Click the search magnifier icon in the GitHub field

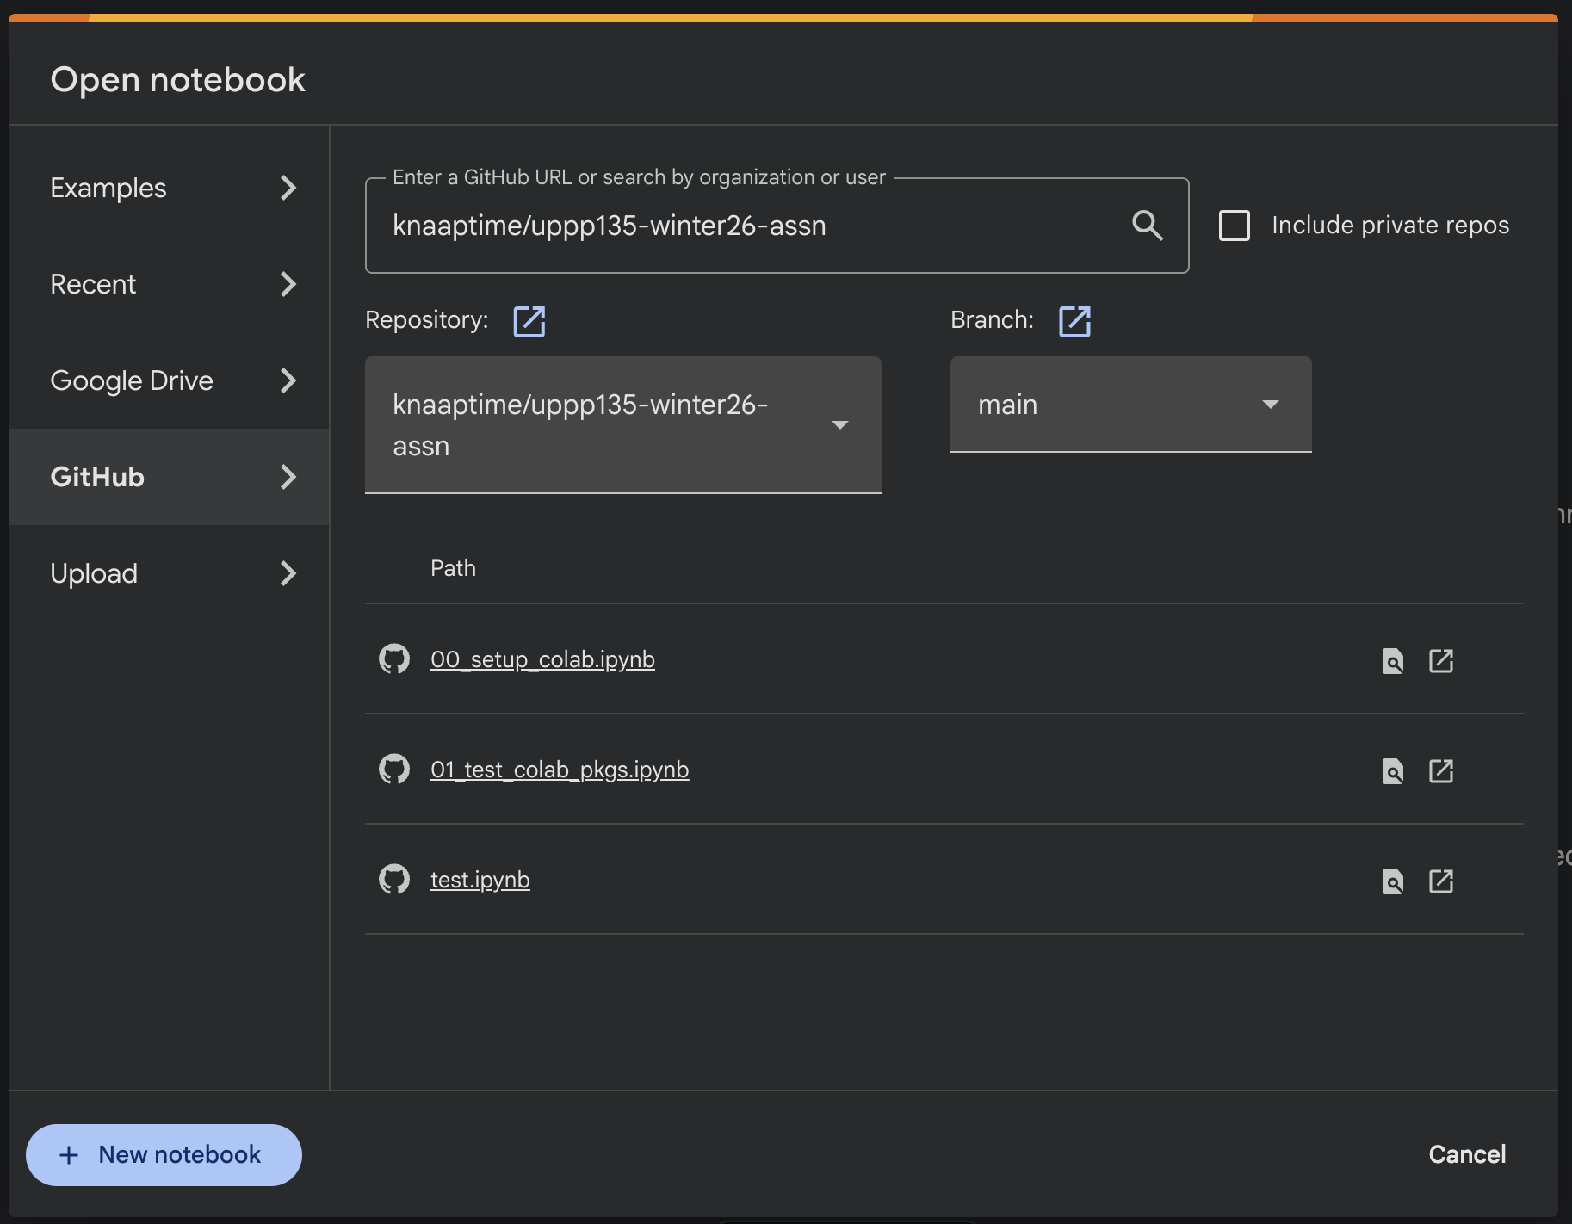[1147, 226]
